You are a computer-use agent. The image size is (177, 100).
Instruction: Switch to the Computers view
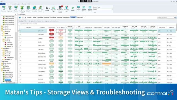tap(40, 17)
